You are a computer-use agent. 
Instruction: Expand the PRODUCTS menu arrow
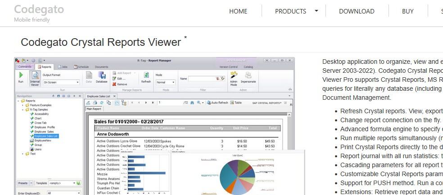tap(316, 11)
